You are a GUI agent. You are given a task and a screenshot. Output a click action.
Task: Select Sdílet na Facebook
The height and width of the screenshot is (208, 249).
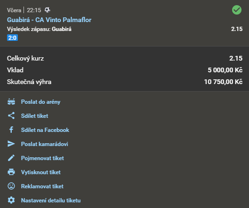tap(45, 130)
